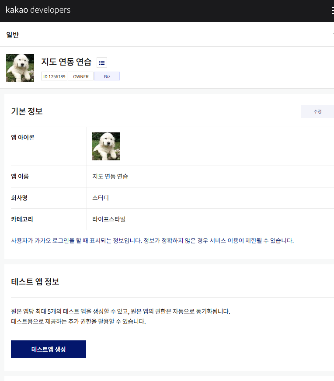Click the 테스트 앱 정보 heading

click(35, 282)
